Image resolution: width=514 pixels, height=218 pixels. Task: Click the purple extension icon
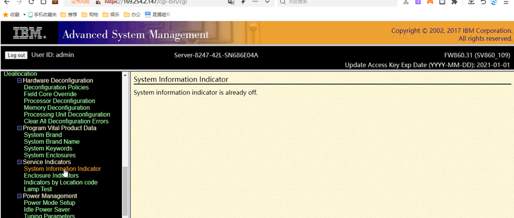pyautogui.click(x=418, y=2)
